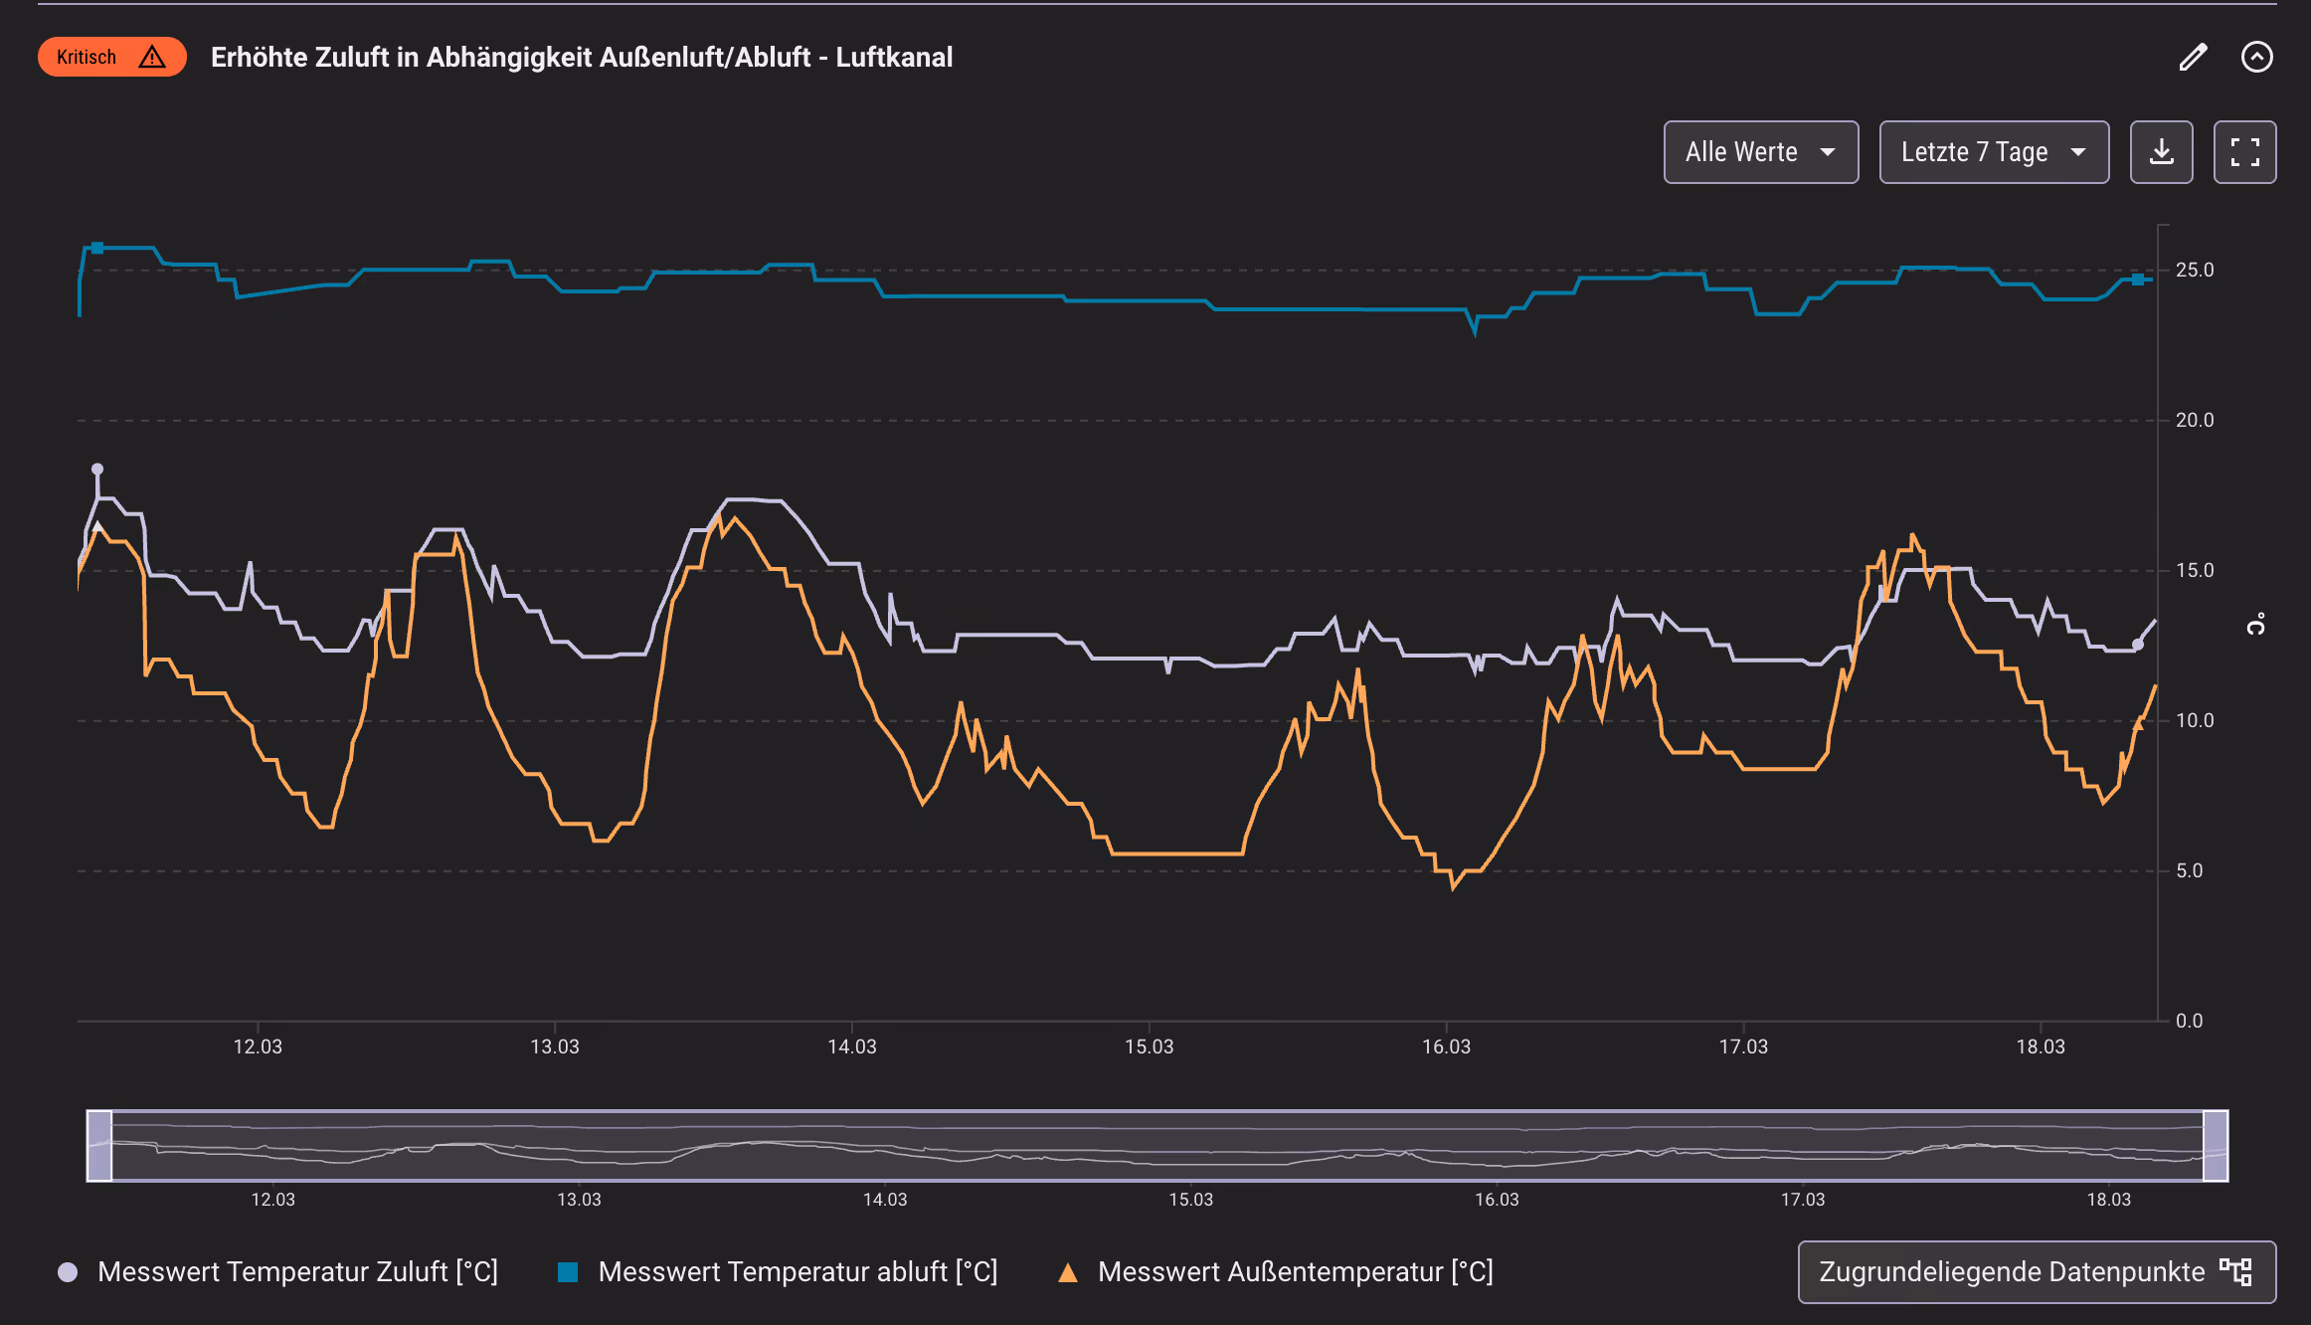Click the chart title Erhöhte Zuluft
This screenshot has height=1325, width=2311.
point(582,57)
